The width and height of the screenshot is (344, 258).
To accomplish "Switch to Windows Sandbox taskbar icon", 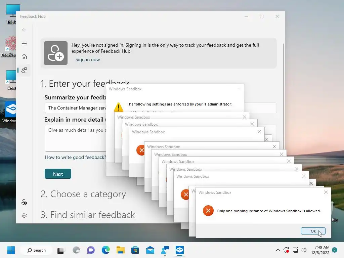I will tap(180, 250).
